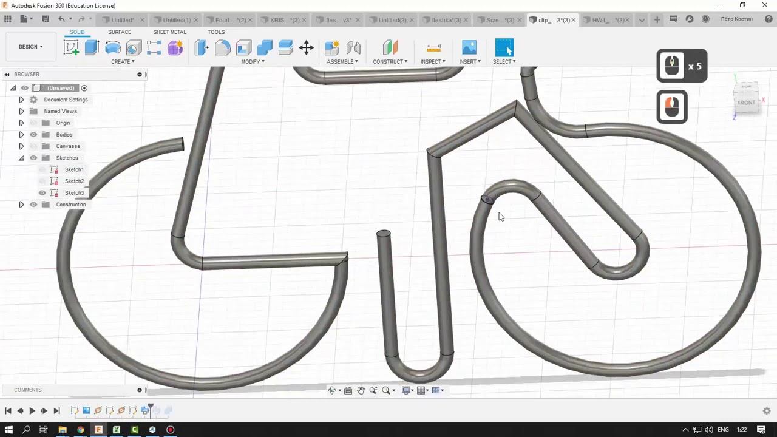Viewport: 777px width, 437px height.
Task: Hide Sketch3 using its eye icon
Action: [42, 193]
